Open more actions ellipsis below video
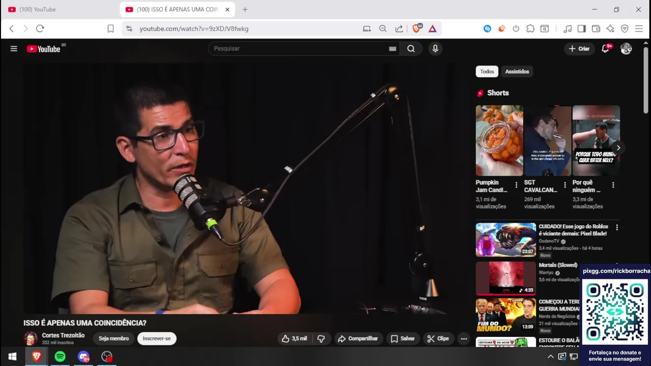Viewport: 651px width, 366px height. tap(463, 339)
